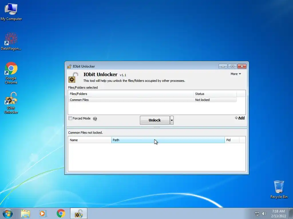The image size is (293, 219).
Task: Click the Path column header
Action: [168, 140]
